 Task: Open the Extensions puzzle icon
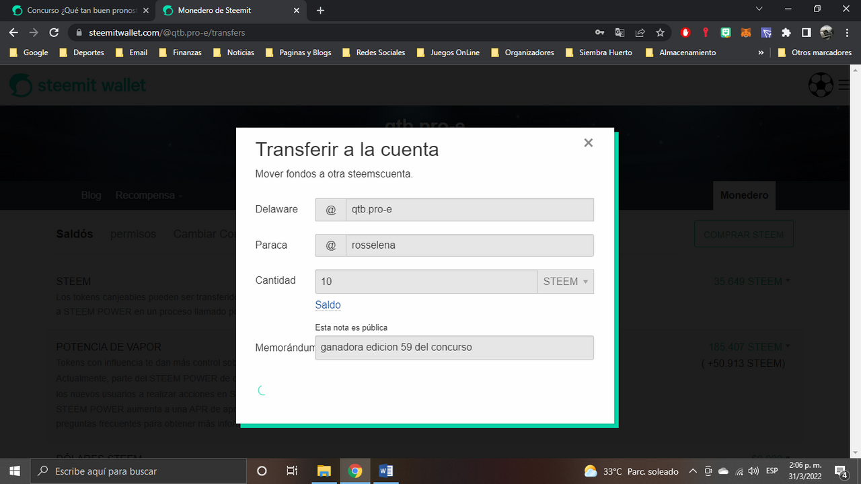786,32
